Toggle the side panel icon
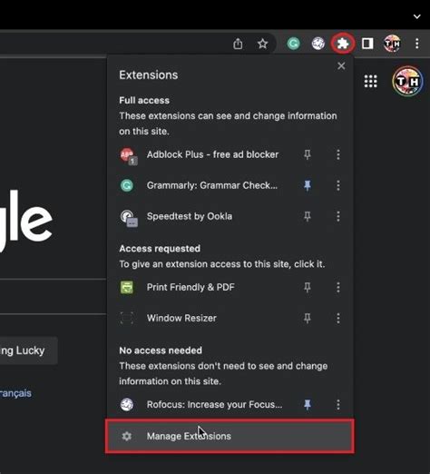The width and height of the screenshot is (430, 474). 367,44
